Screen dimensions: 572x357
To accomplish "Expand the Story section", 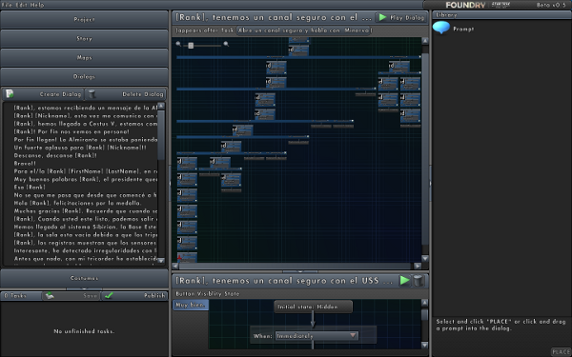I will coord(84,38).
